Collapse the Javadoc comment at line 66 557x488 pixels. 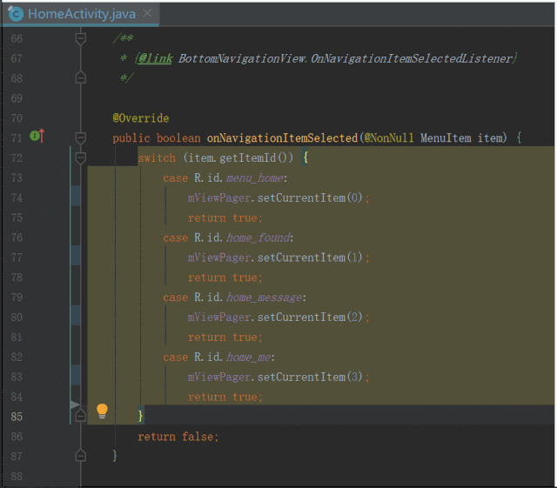coord(81,38)
